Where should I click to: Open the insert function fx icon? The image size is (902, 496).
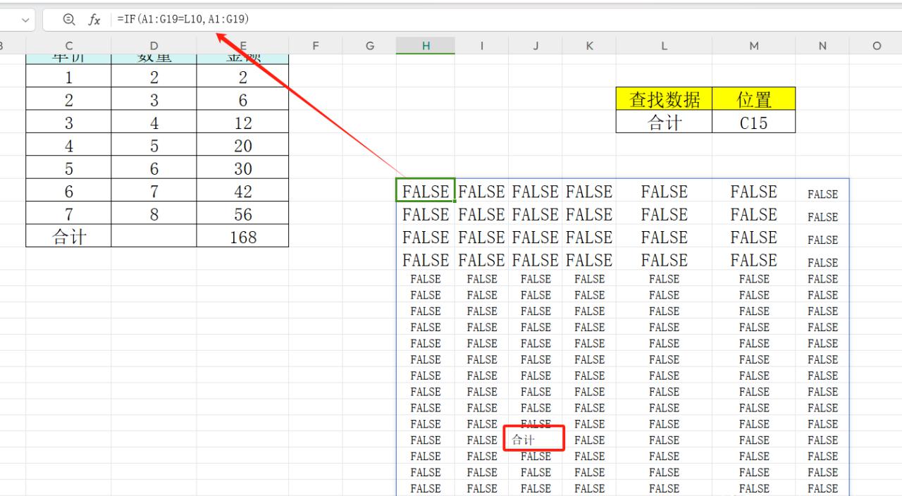94,20
